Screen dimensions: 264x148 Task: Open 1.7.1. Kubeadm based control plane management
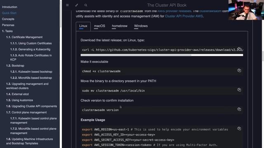[33, 120]
